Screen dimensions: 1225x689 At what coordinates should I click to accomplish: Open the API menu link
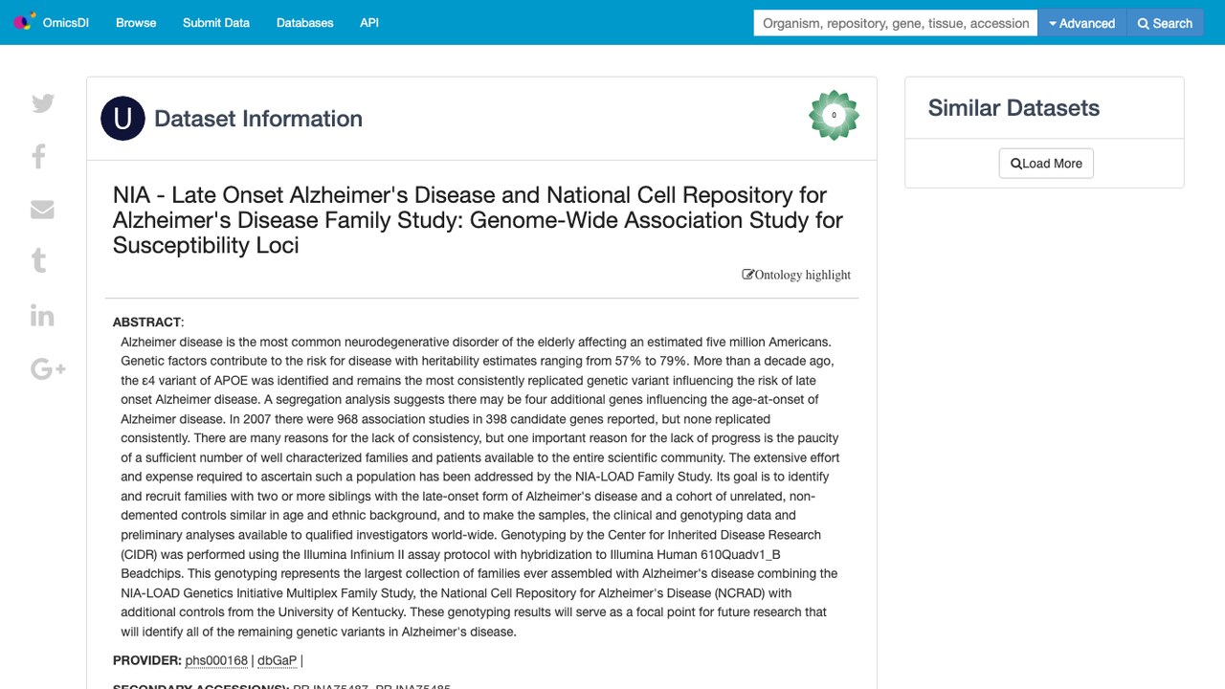tap(369, 23)
